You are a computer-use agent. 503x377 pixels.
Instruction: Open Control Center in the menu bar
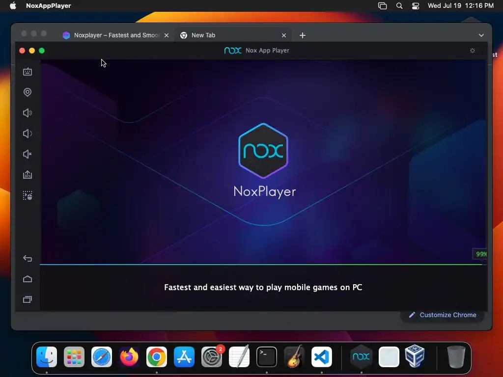tap(416, 5)
